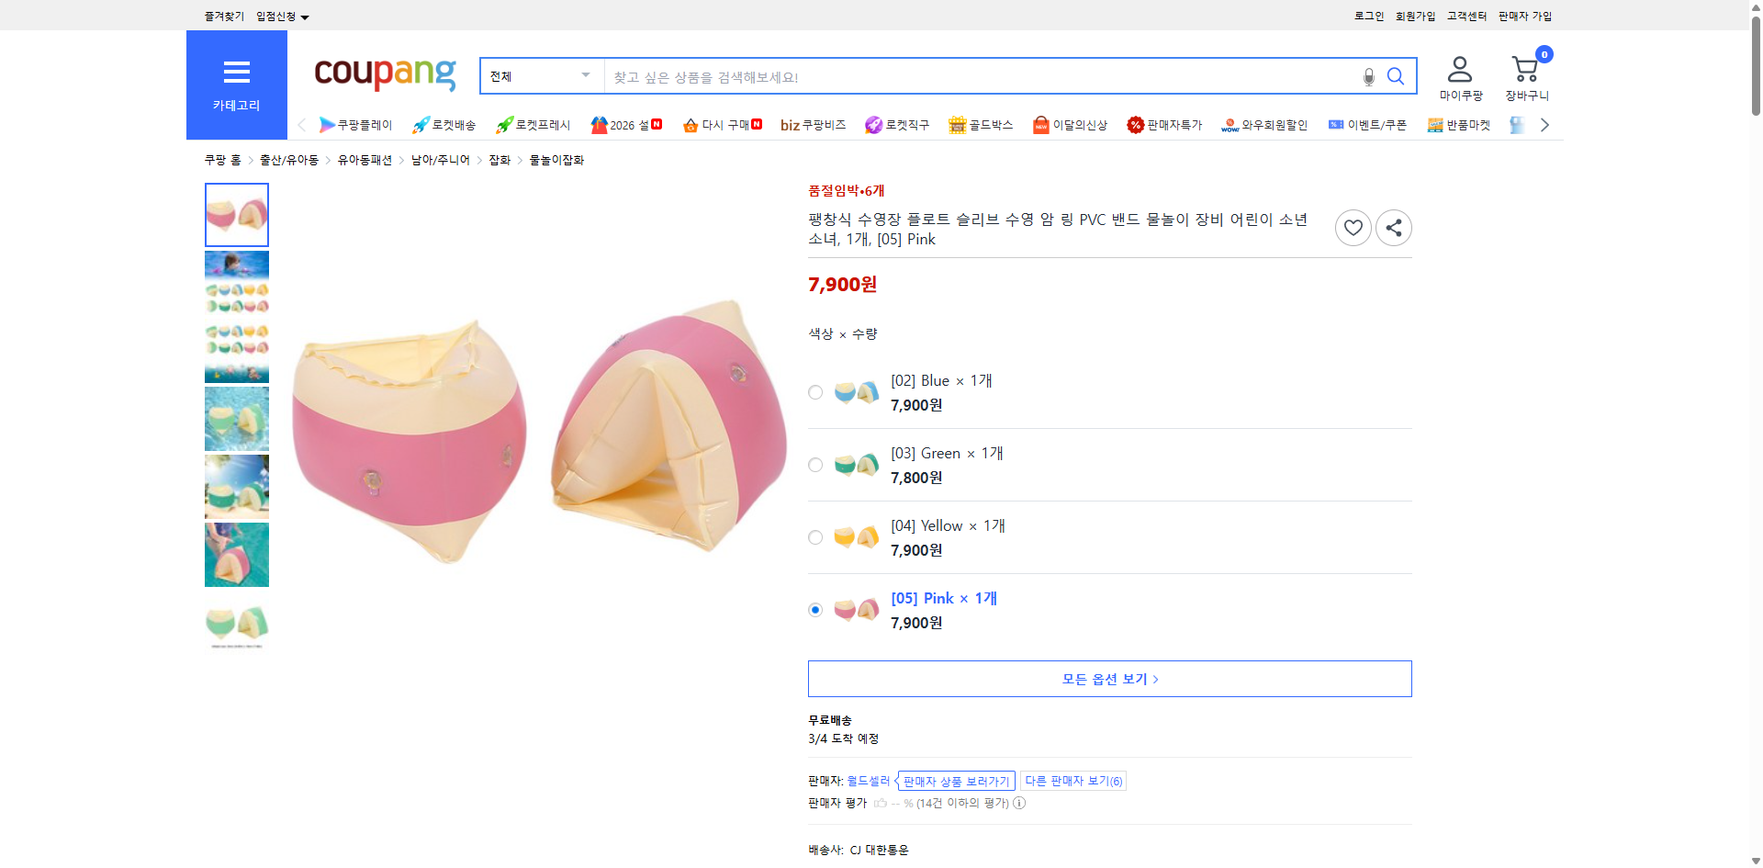The width and height of the screenshot is (1763, 868).
Task: Click the right chevron for more categories
Action: 1544,124
